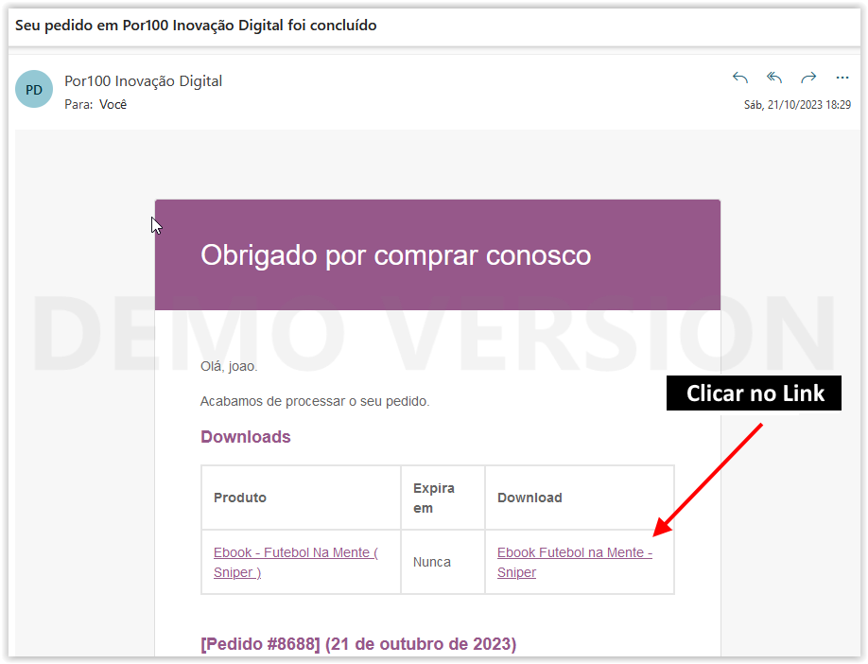Click the sender name Por100 Inovação Digital
868x664 pixels.
[x=143, y=81]
